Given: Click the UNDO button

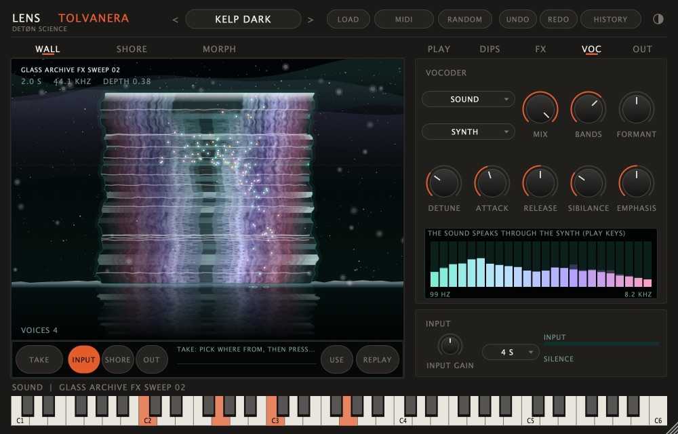Looking at the screenshot, I should (517, 19).
